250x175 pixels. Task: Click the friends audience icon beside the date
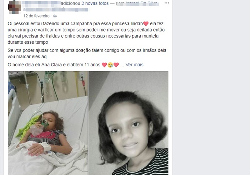[x=55, y=16]
